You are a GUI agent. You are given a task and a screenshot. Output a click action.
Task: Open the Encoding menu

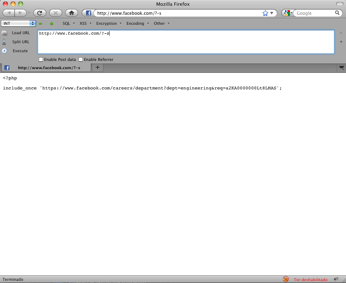(x=137, y=23)
